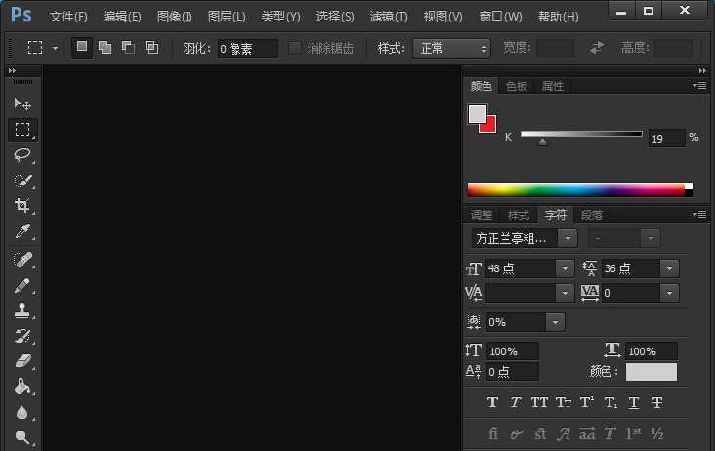Switch to the 样式 panel tab

[519, 215]
